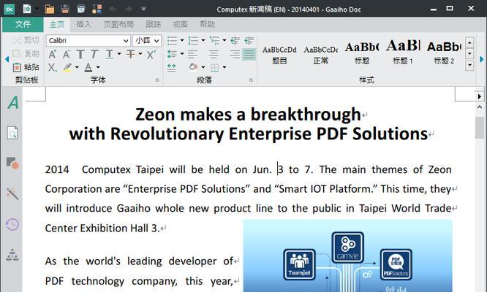The image size is (487, 292).
Task: Open the 文件 file menu
Action: [x=23, y=24]
